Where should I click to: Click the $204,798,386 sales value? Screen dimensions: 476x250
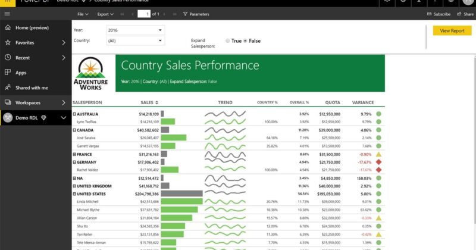[147, 194]
